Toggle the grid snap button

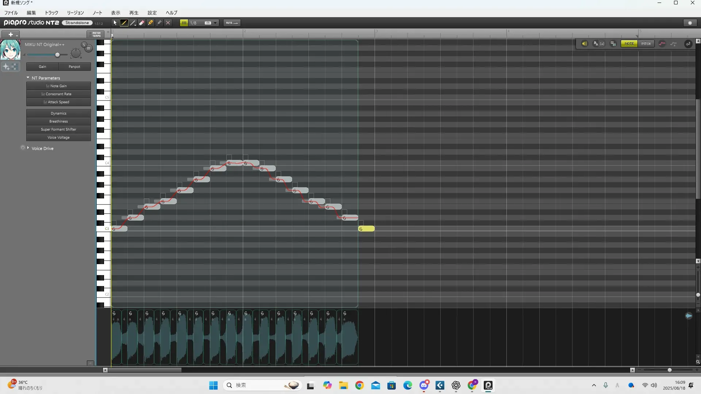tap(184, 23)
